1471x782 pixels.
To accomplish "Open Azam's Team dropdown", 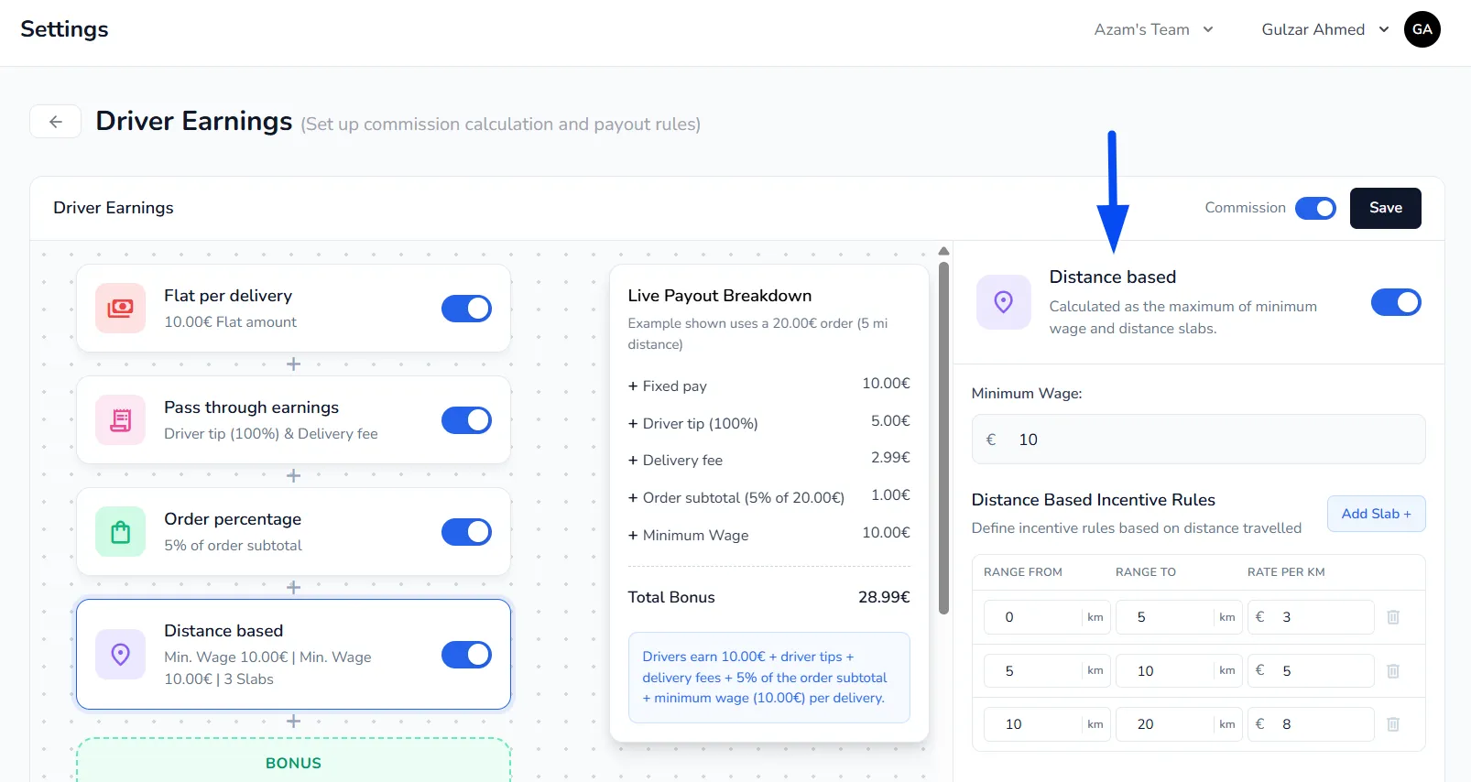I will click(x=1153, y=29).
